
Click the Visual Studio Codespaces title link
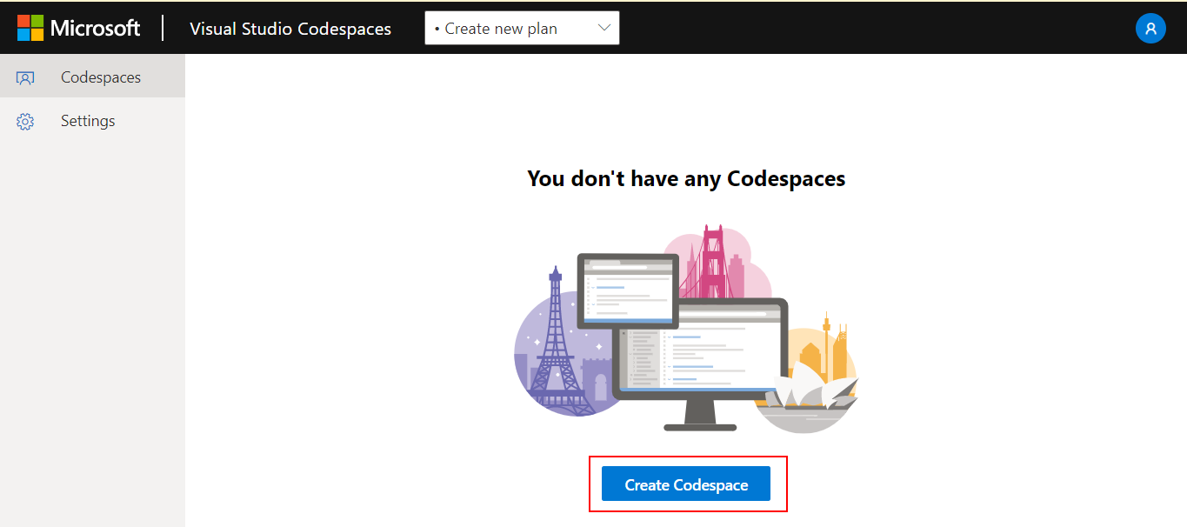290,28
